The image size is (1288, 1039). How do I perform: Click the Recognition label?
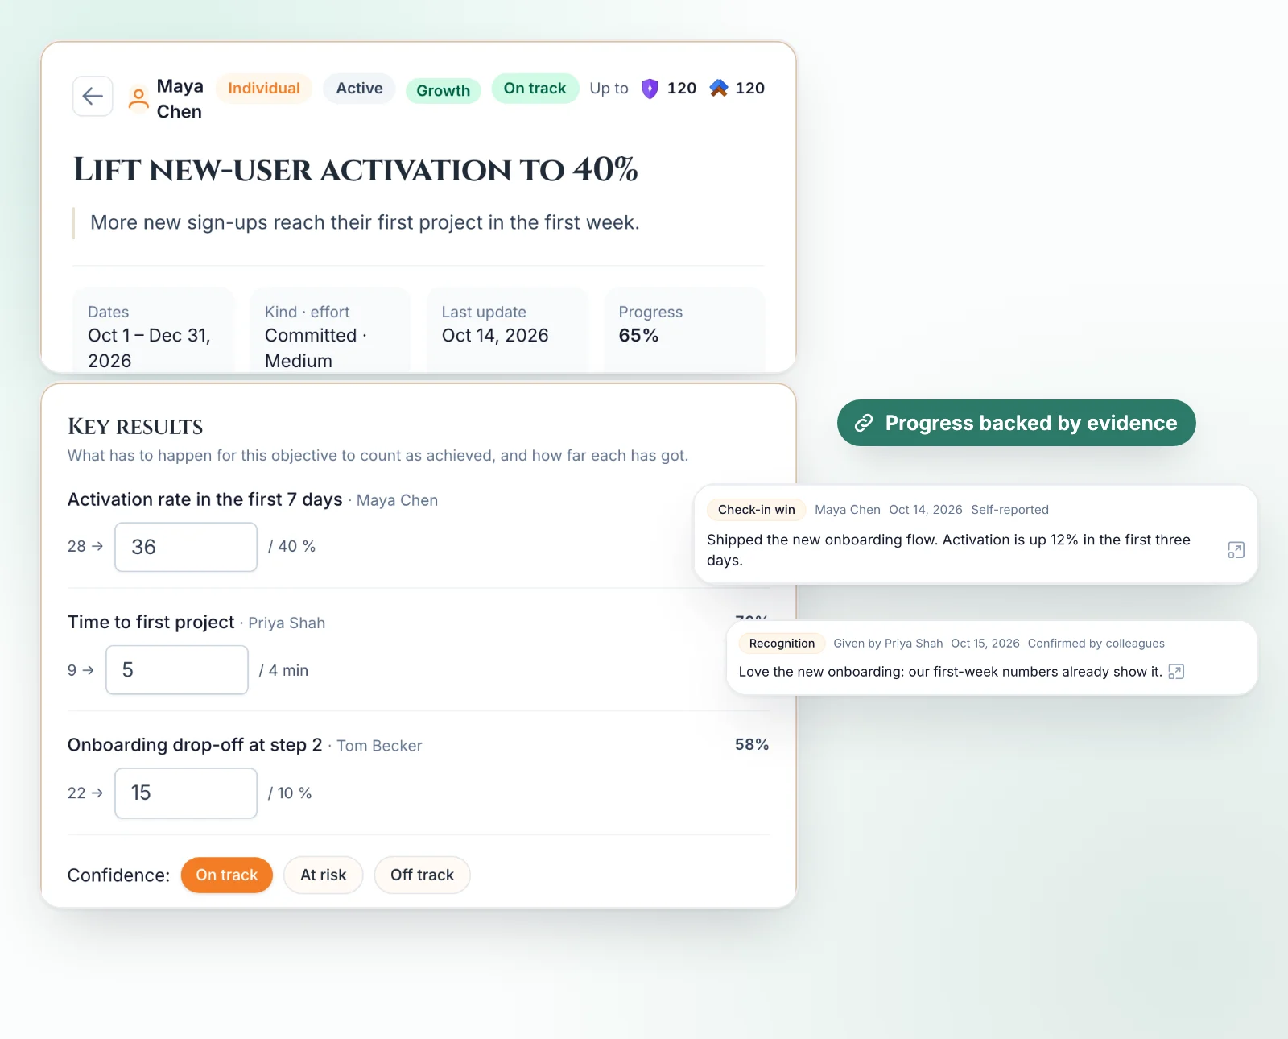(782, 644)
